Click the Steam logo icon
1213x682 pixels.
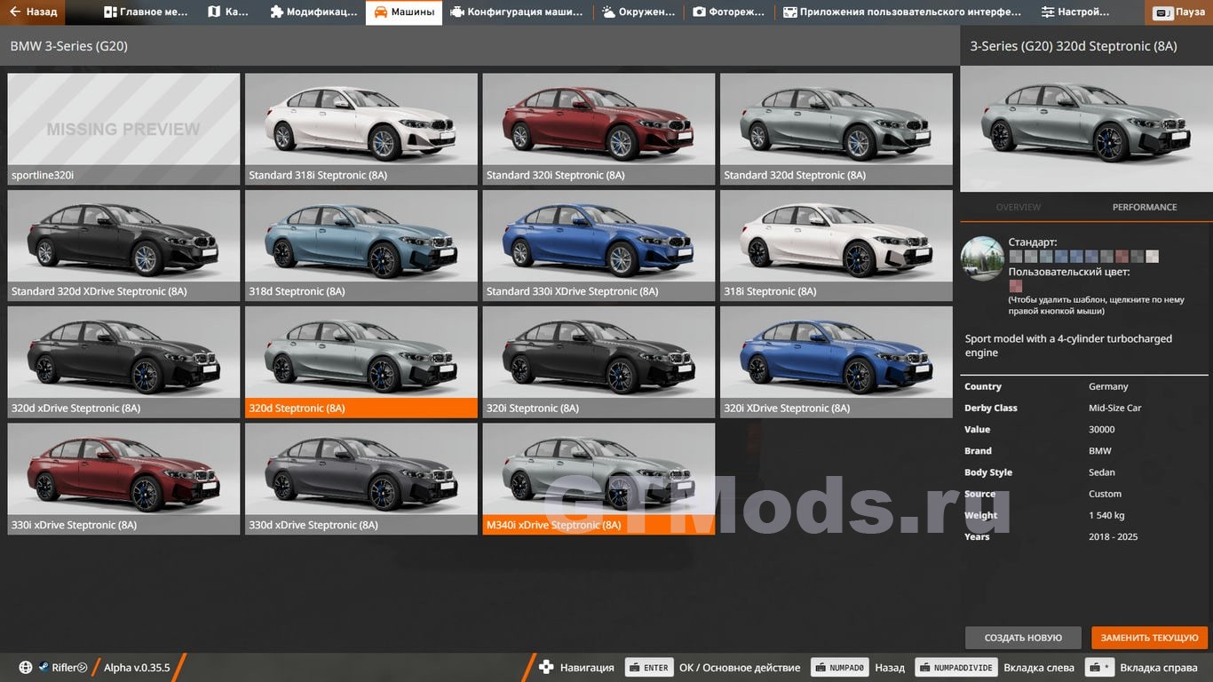43,668
